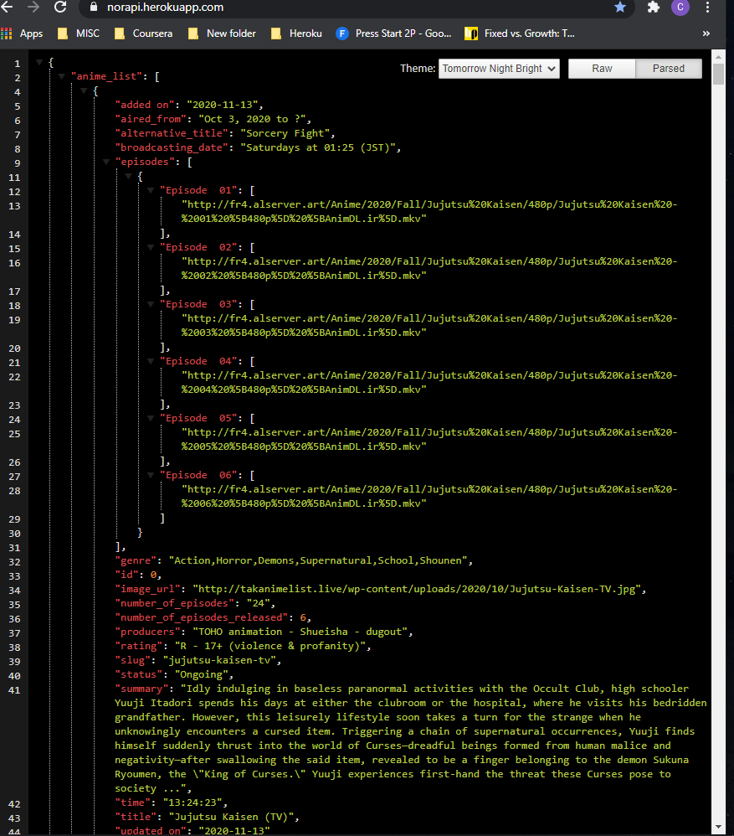Open the MISC bookmarks folder
Screen dimensions: 734x836
pyautogui.click(x=79, y=34)
